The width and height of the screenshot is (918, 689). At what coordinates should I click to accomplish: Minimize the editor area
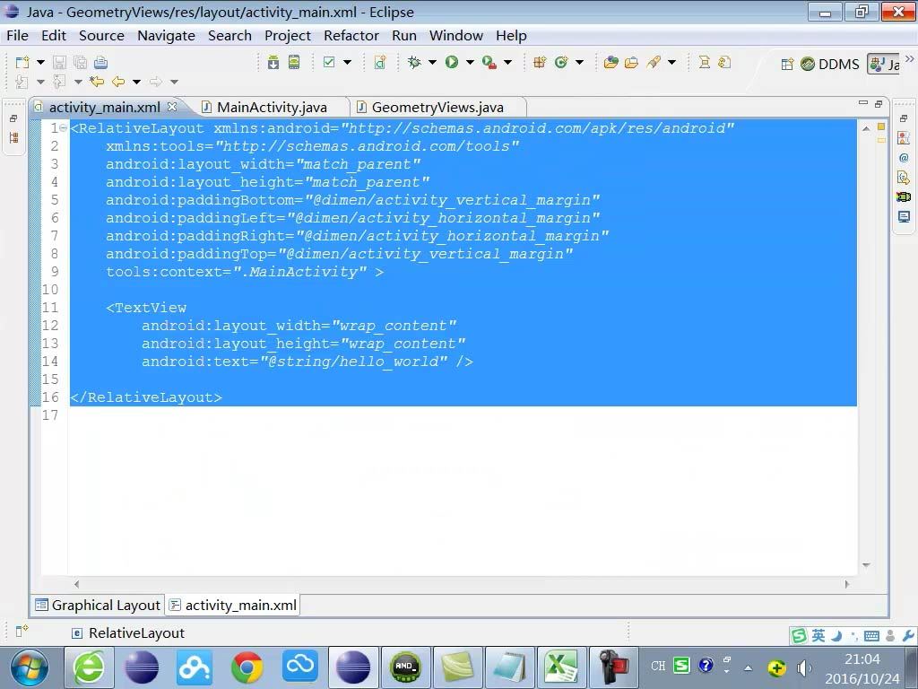click(x=863, y=103)
